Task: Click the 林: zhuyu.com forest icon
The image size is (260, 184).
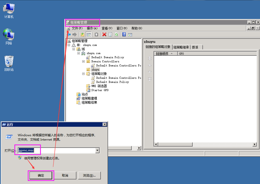Action: click(74, 45)
